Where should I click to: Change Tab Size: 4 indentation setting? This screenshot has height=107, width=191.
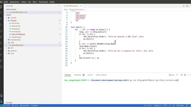tap(157, 106)
